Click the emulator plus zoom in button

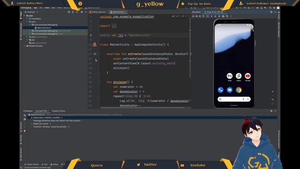pyautogui.click(x=273, y=92)
